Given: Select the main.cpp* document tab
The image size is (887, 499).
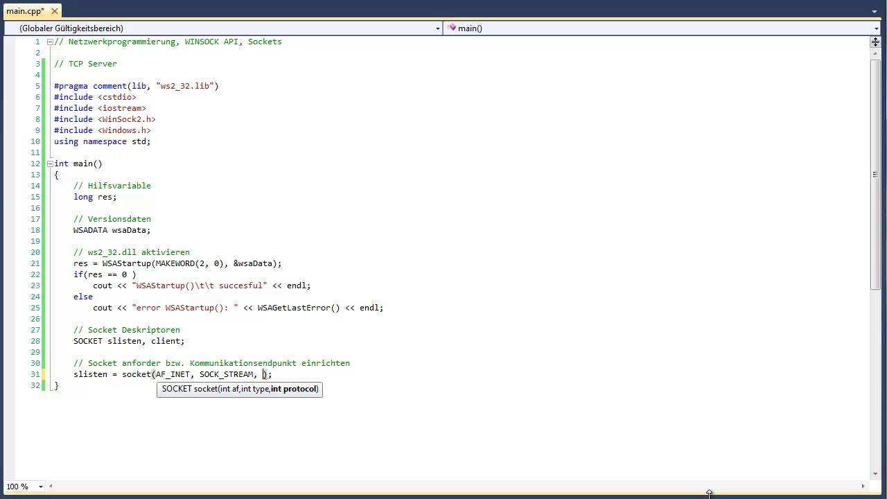Looking at the screenshot, I should pos(25,11).
